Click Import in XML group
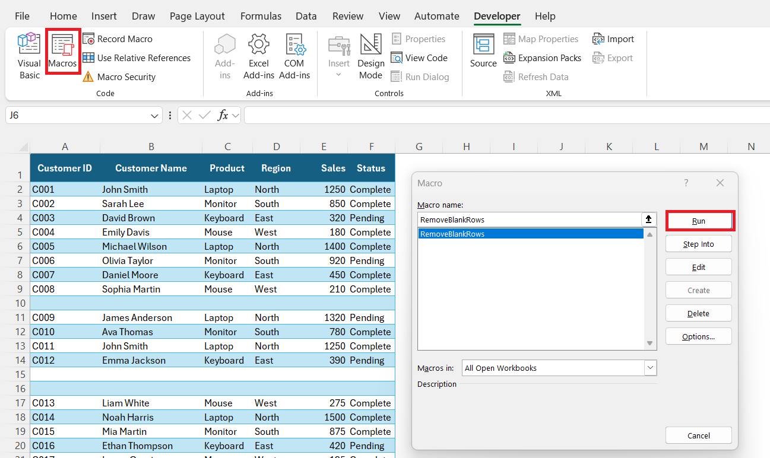770x458 pixels. click(613, 39)
